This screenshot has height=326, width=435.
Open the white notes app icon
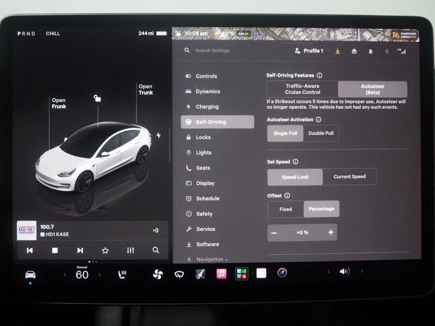pos(261,273)
